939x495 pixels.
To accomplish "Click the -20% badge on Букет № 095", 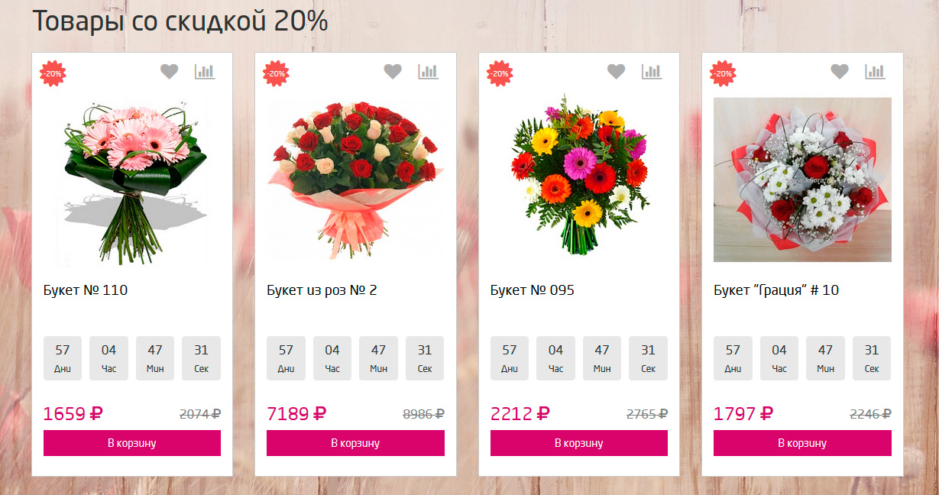I will coord(500,73).
